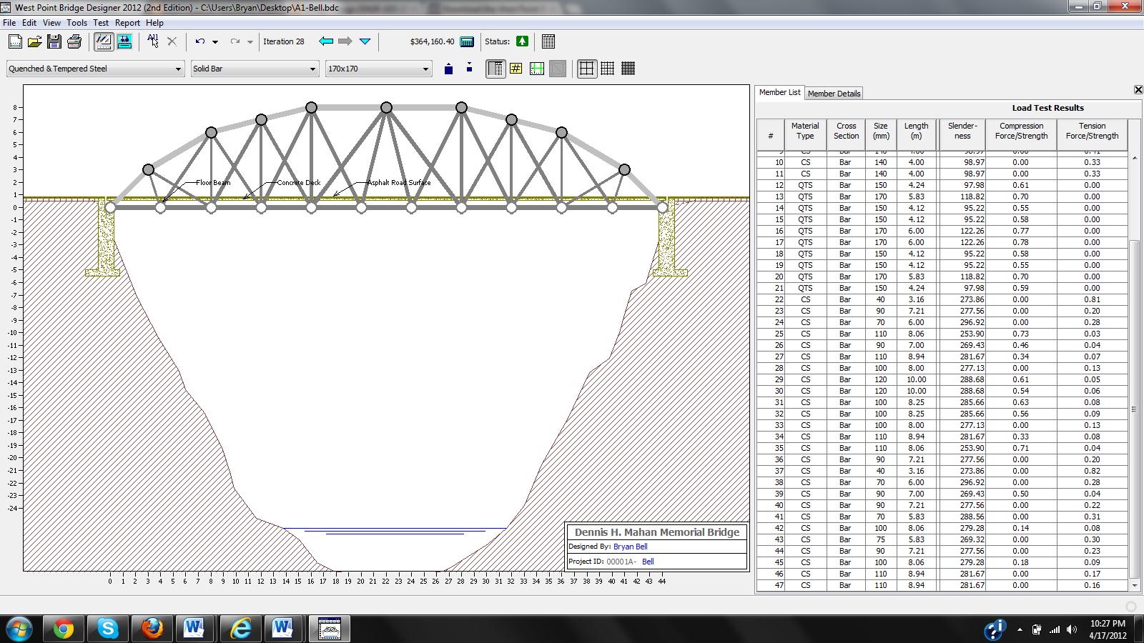The image size is (1144, 643).
Task: Open the Solid Bar cross-section dropdown
Action: [255, 69]
